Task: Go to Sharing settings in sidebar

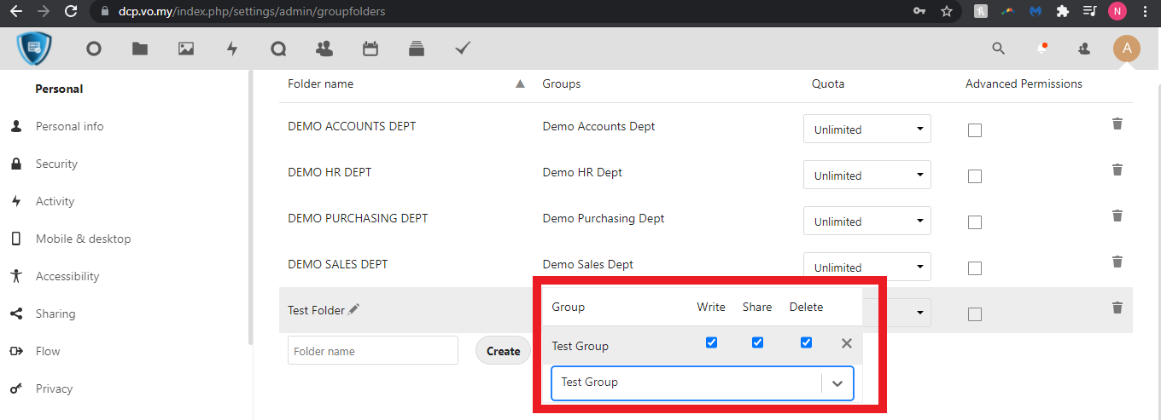Action: (x=55, y=314)
